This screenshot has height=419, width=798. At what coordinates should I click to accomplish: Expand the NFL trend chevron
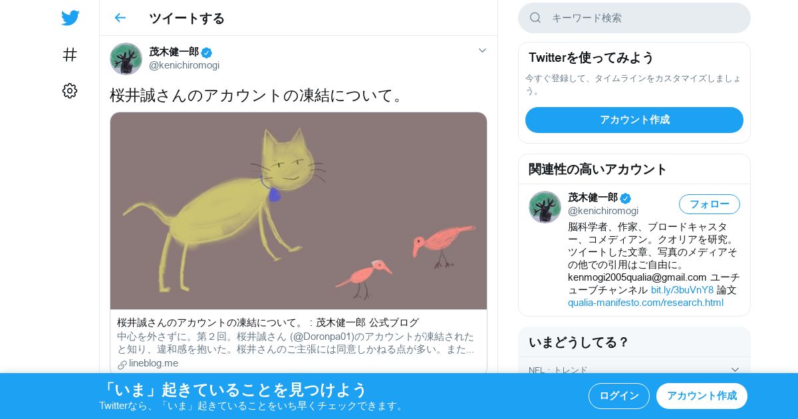(735, 370)
